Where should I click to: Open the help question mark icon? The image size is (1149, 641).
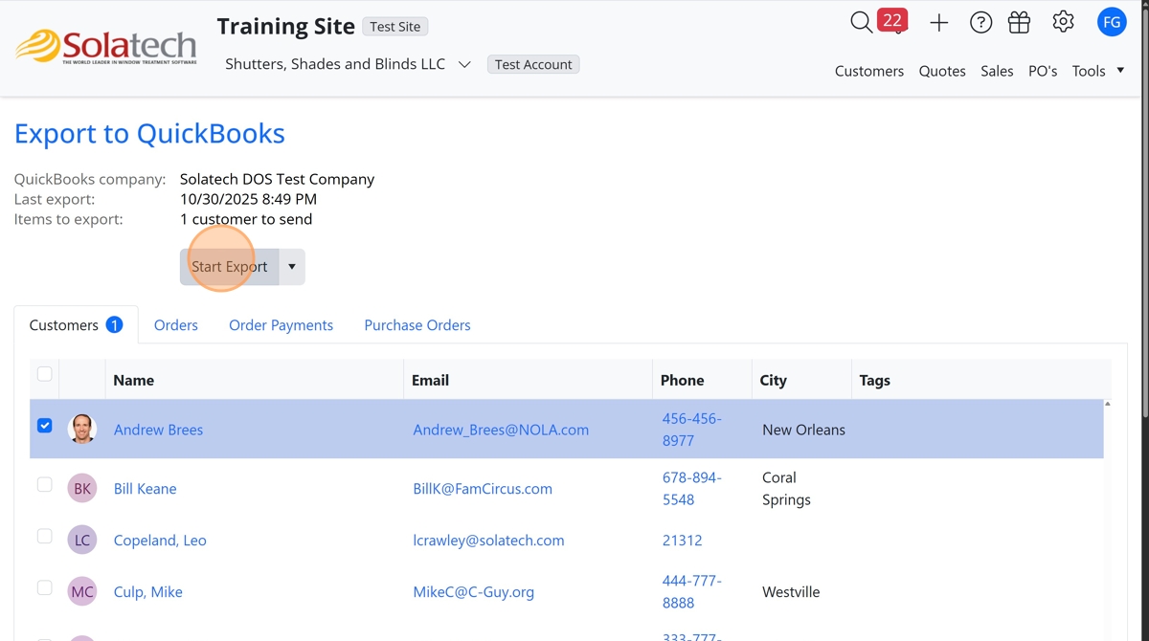pos(980,23)
